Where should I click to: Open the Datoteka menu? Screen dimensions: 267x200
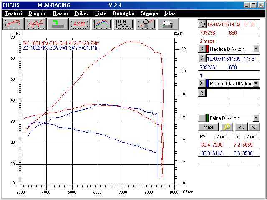click(x=123, y=13)
